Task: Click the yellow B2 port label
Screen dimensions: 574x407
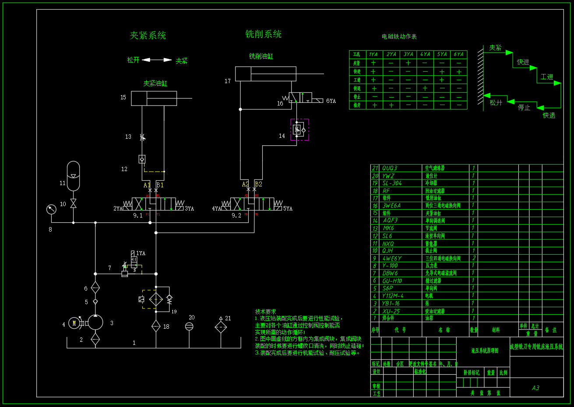Action: coord(258,184)
